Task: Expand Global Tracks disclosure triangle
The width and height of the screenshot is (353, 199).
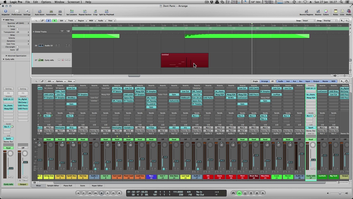Action: 34,32
